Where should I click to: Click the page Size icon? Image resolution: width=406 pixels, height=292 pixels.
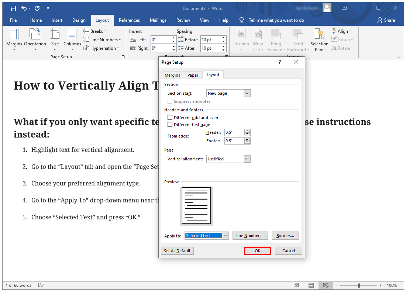tap(55, 35)
